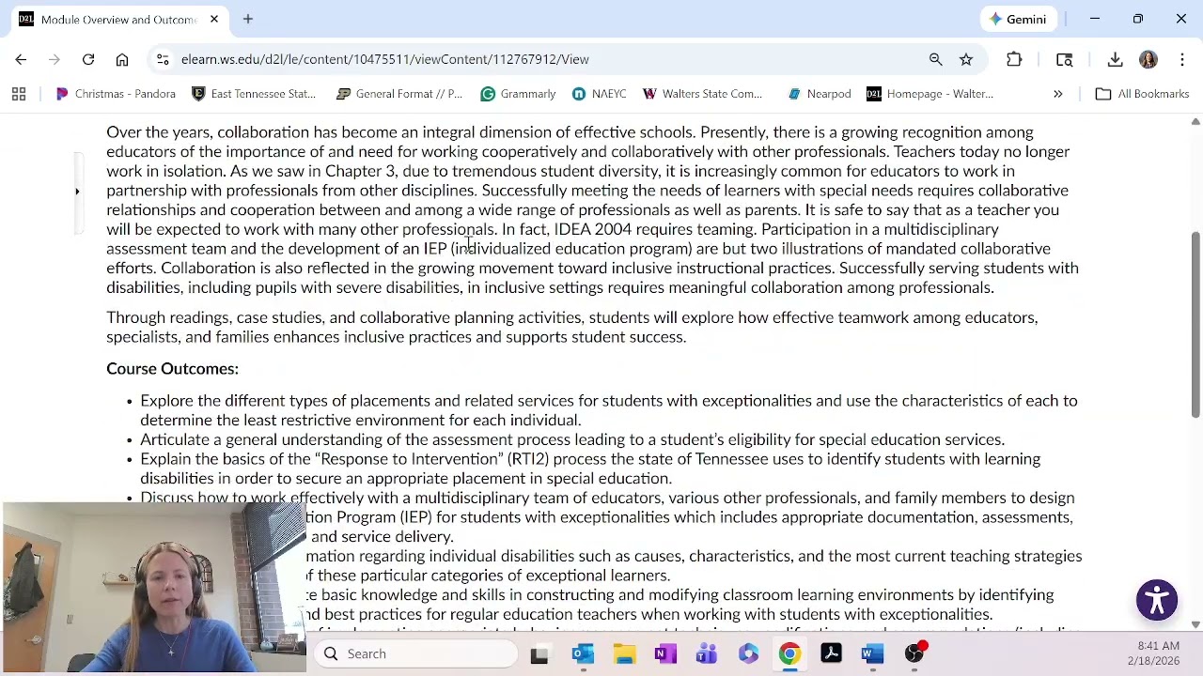Open Task View on the taskbar

(539, 653)
